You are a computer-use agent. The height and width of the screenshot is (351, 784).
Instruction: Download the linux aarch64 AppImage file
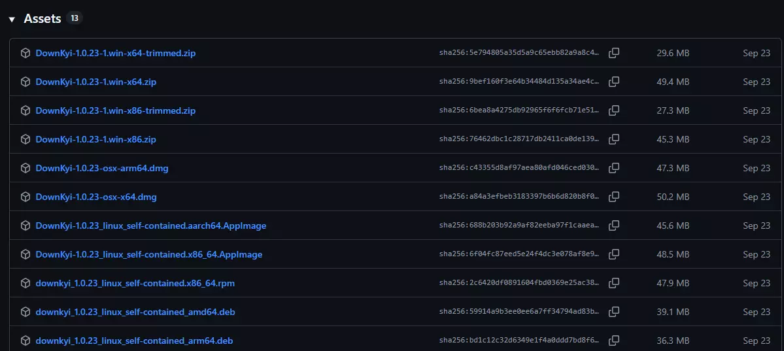[150, 226]
